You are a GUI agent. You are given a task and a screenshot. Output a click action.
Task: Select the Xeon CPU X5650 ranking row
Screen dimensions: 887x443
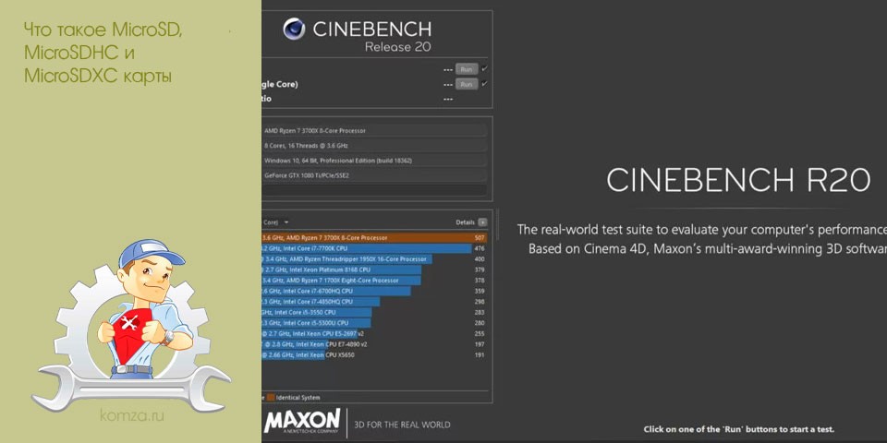pos(373,354)
